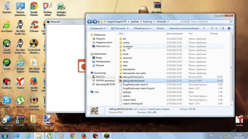This screenshot has height=139, width=248.
Task: Show more toolbar commands with » chevron
Action: point(204,28)
